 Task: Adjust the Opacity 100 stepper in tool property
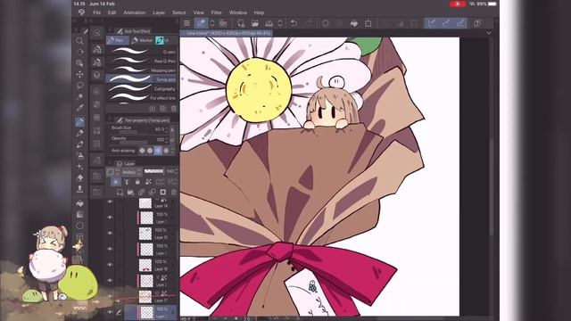[167, 139]
